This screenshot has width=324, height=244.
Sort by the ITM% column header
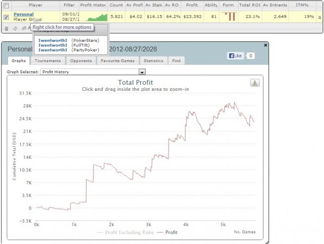[302, 5]
